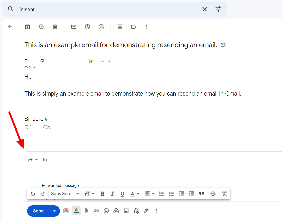
Task: Delete the email with trash icon
Action: tap(55, 27)
